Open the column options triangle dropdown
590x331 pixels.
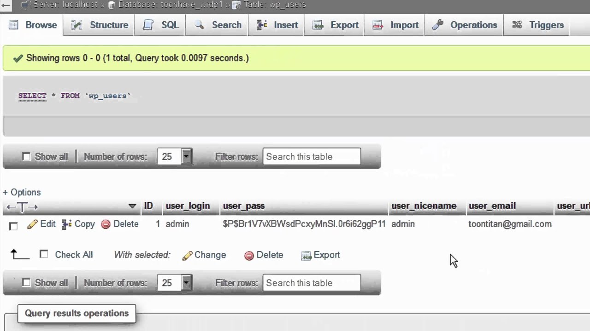coord(132,206)
